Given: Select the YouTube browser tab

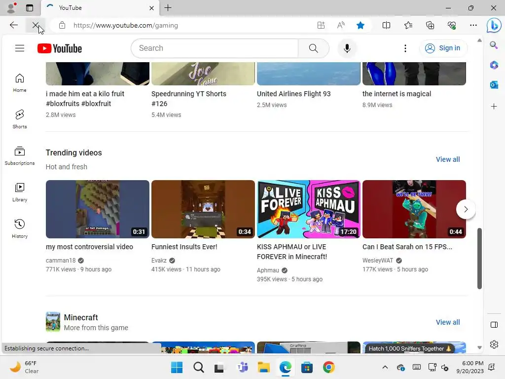Looking at the screenshot, I should (100, 8).
